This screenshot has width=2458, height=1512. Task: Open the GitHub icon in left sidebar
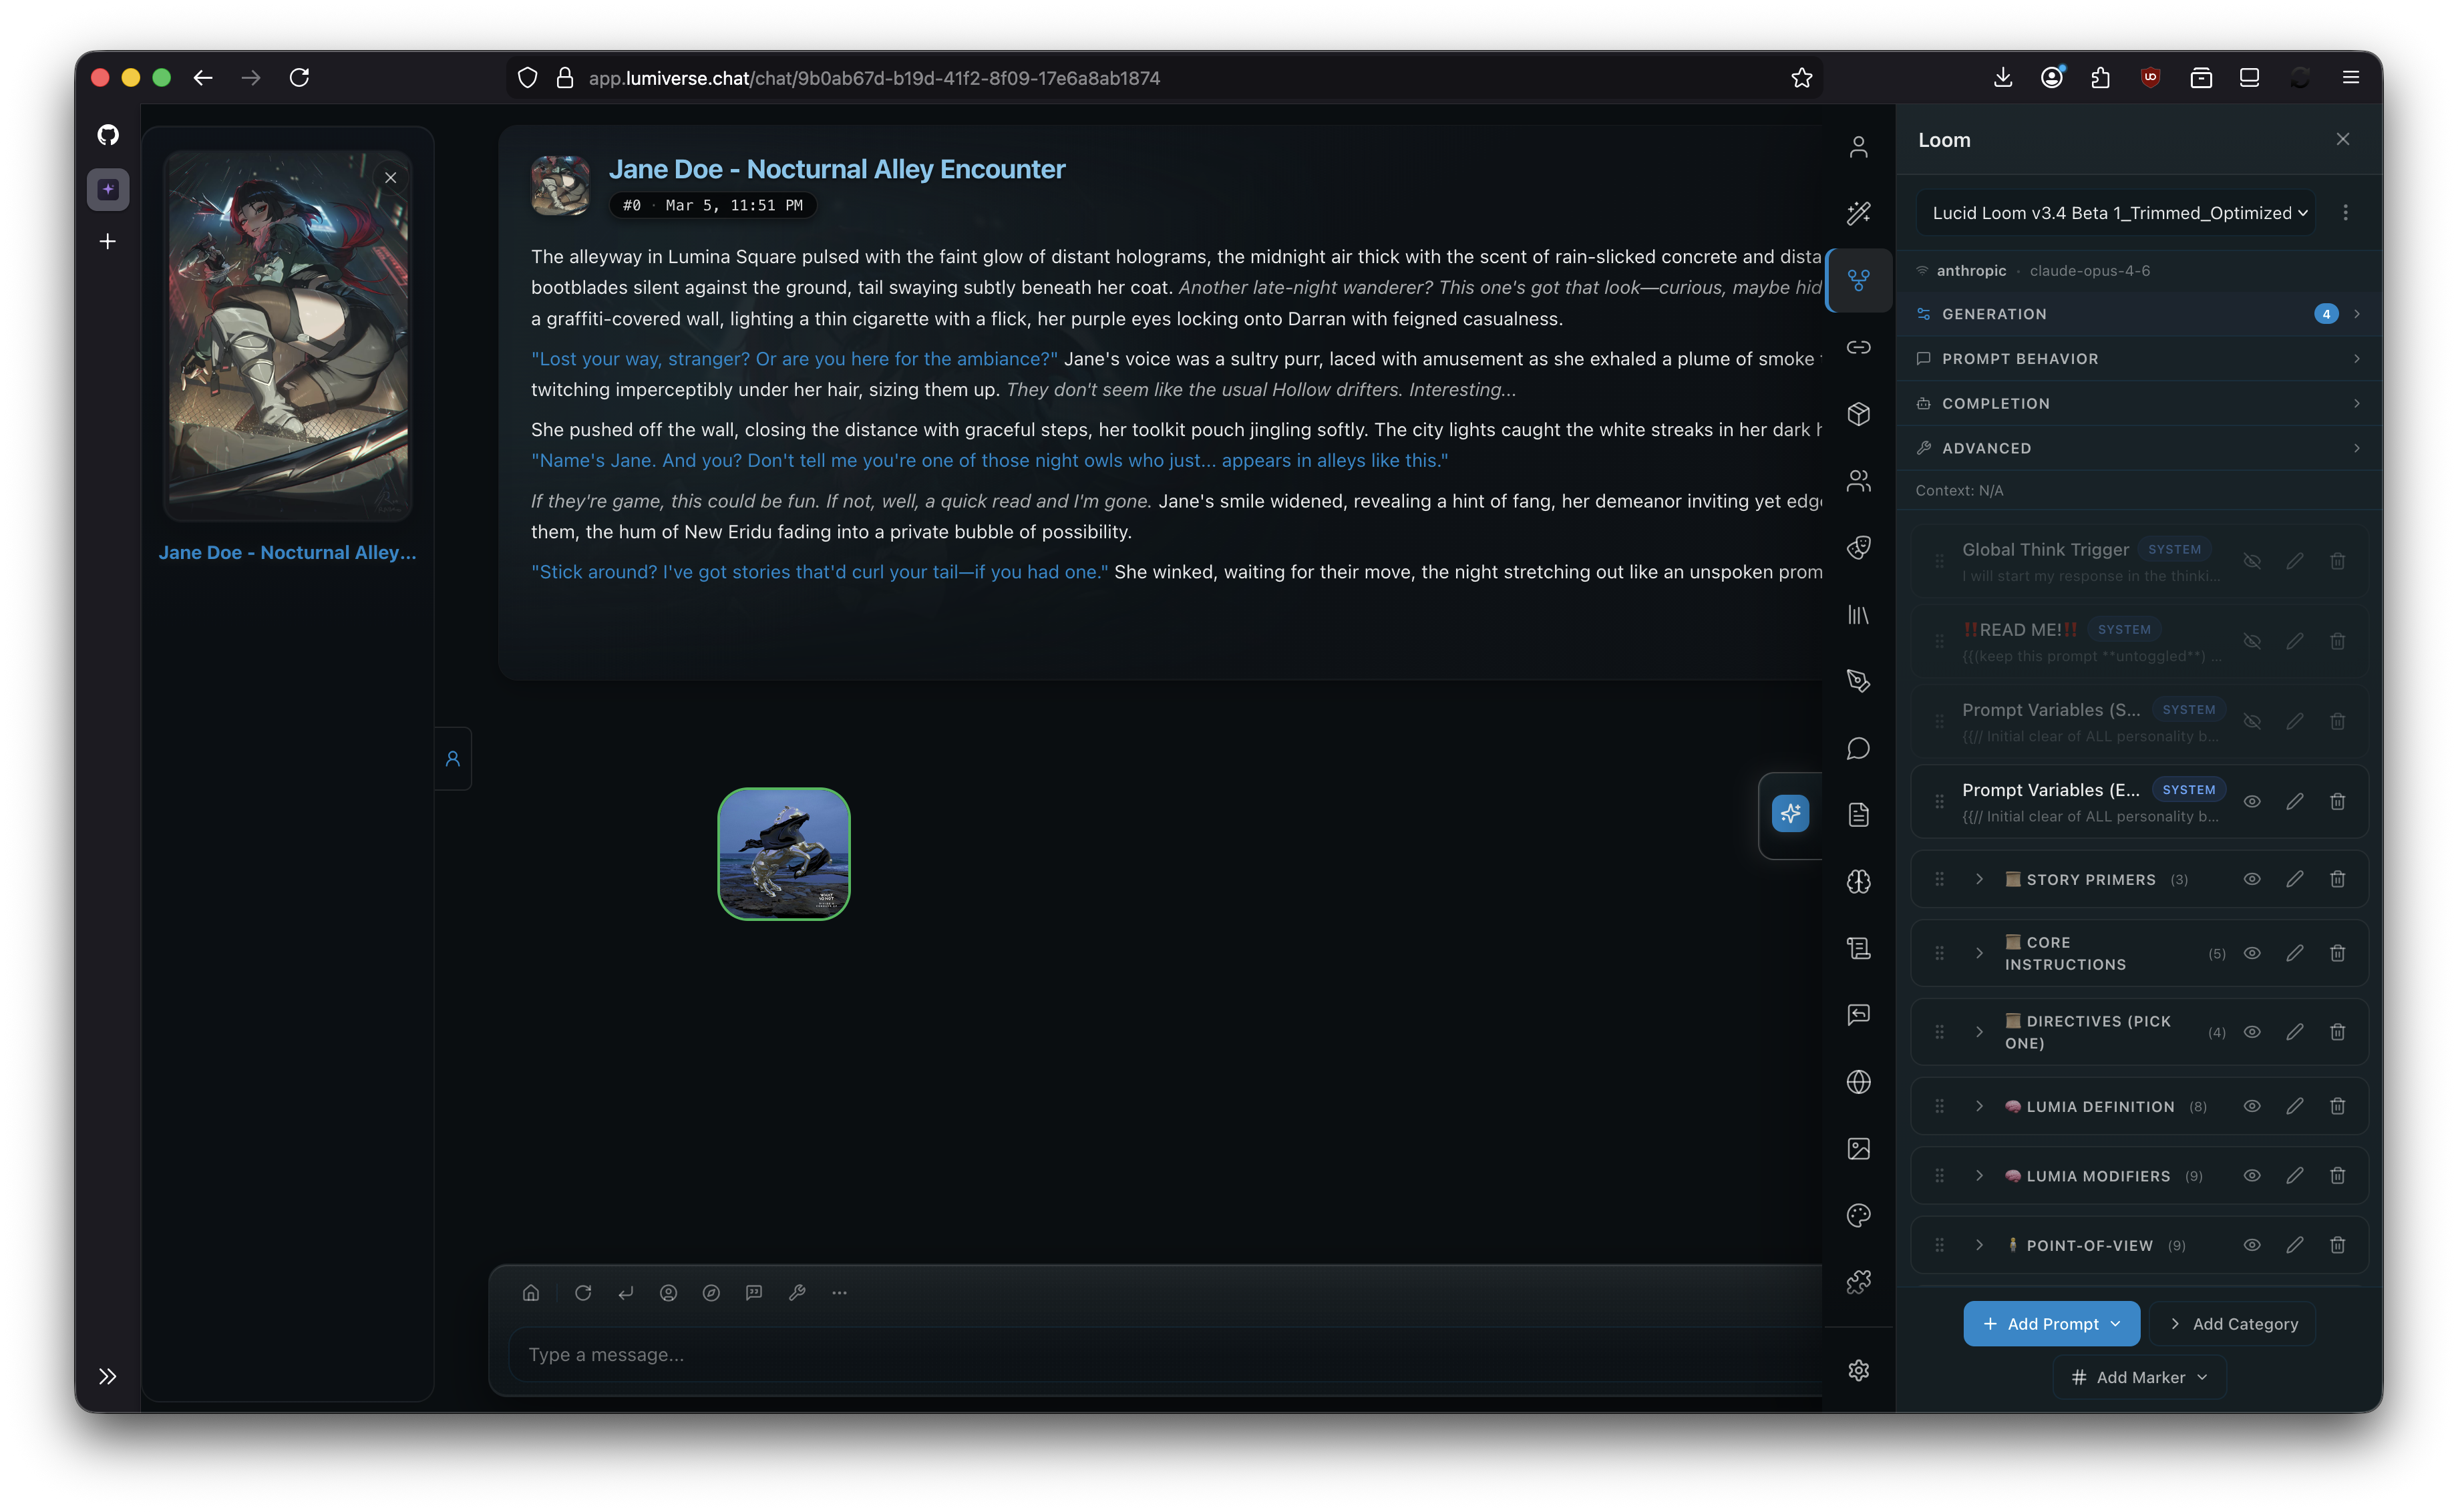(108, 135)
